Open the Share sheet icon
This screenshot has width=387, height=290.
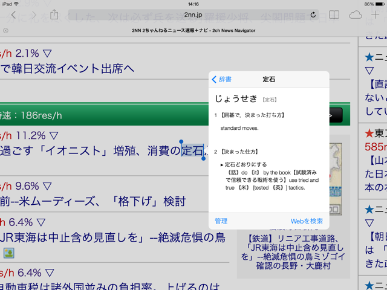[54, 14]
